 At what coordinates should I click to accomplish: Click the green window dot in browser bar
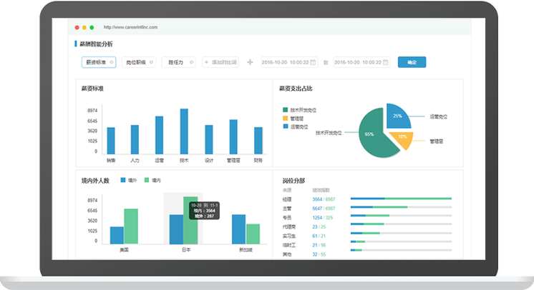(x=92, y=27)
